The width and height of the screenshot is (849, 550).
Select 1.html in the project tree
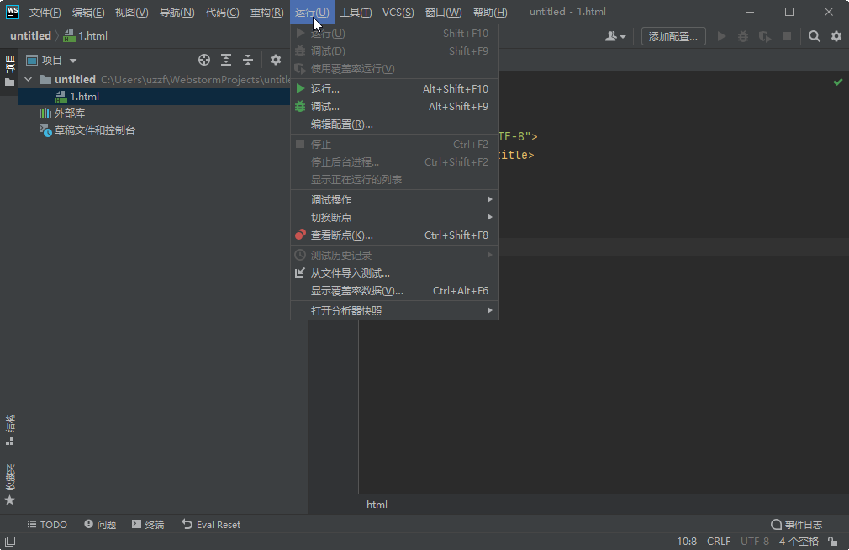[x=155, y=97]
